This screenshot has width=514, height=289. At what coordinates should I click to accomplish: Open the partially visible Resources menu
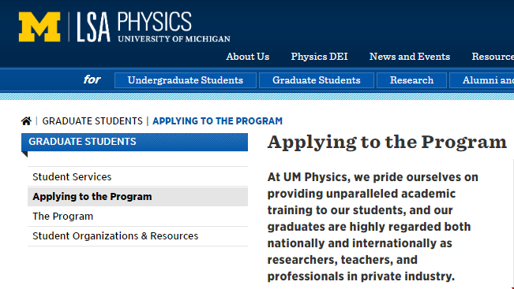coord(493,57)
